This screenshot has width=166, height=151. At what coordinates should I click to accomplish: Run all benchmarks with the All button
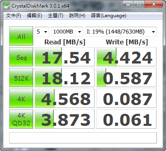(21, 36)
